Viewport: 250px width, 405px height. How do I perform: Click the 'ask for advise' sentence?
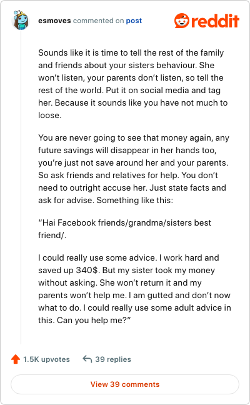tap(66, 200)
